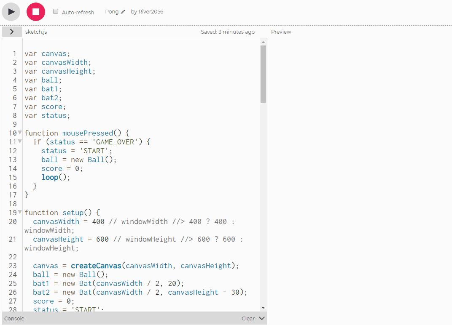Click line number 9 in the gutter
Screen dimensions: 452x325
(x=15, y=124)
